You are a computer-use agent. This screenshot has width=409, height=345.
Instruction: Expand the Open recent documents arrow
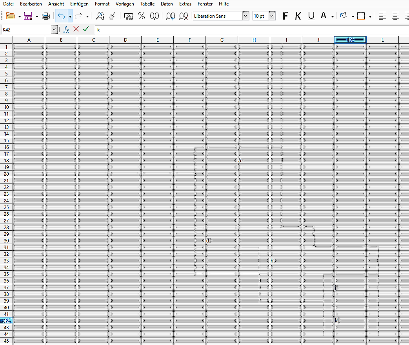[x=20, y=17]
